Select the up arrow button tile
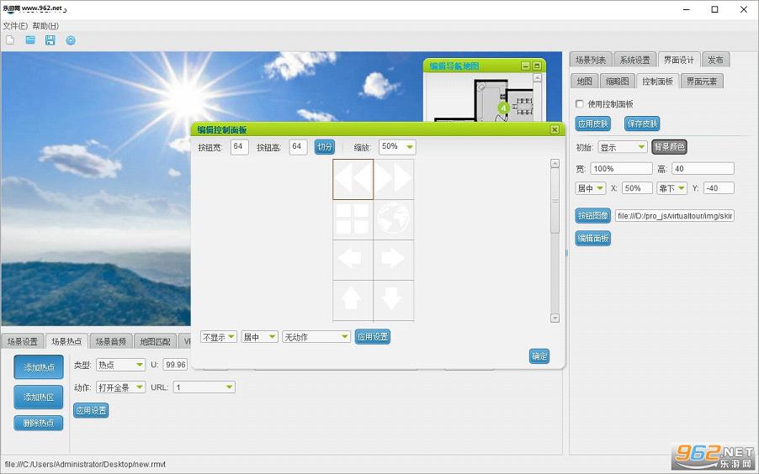Viewport: 759px width, 474px height. coord(353,300)
